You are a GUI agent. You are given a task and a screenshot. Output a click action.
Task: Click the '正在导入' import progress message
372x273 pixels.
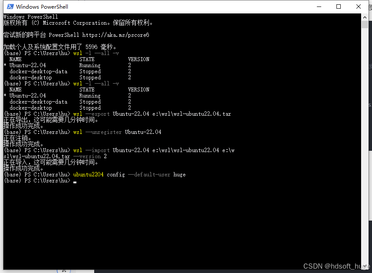tap(51, 162)
